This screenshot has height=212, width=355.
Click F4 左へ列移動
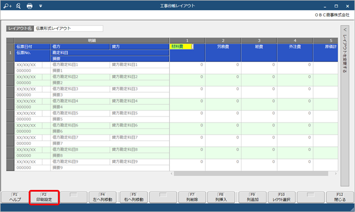[102, 197]
